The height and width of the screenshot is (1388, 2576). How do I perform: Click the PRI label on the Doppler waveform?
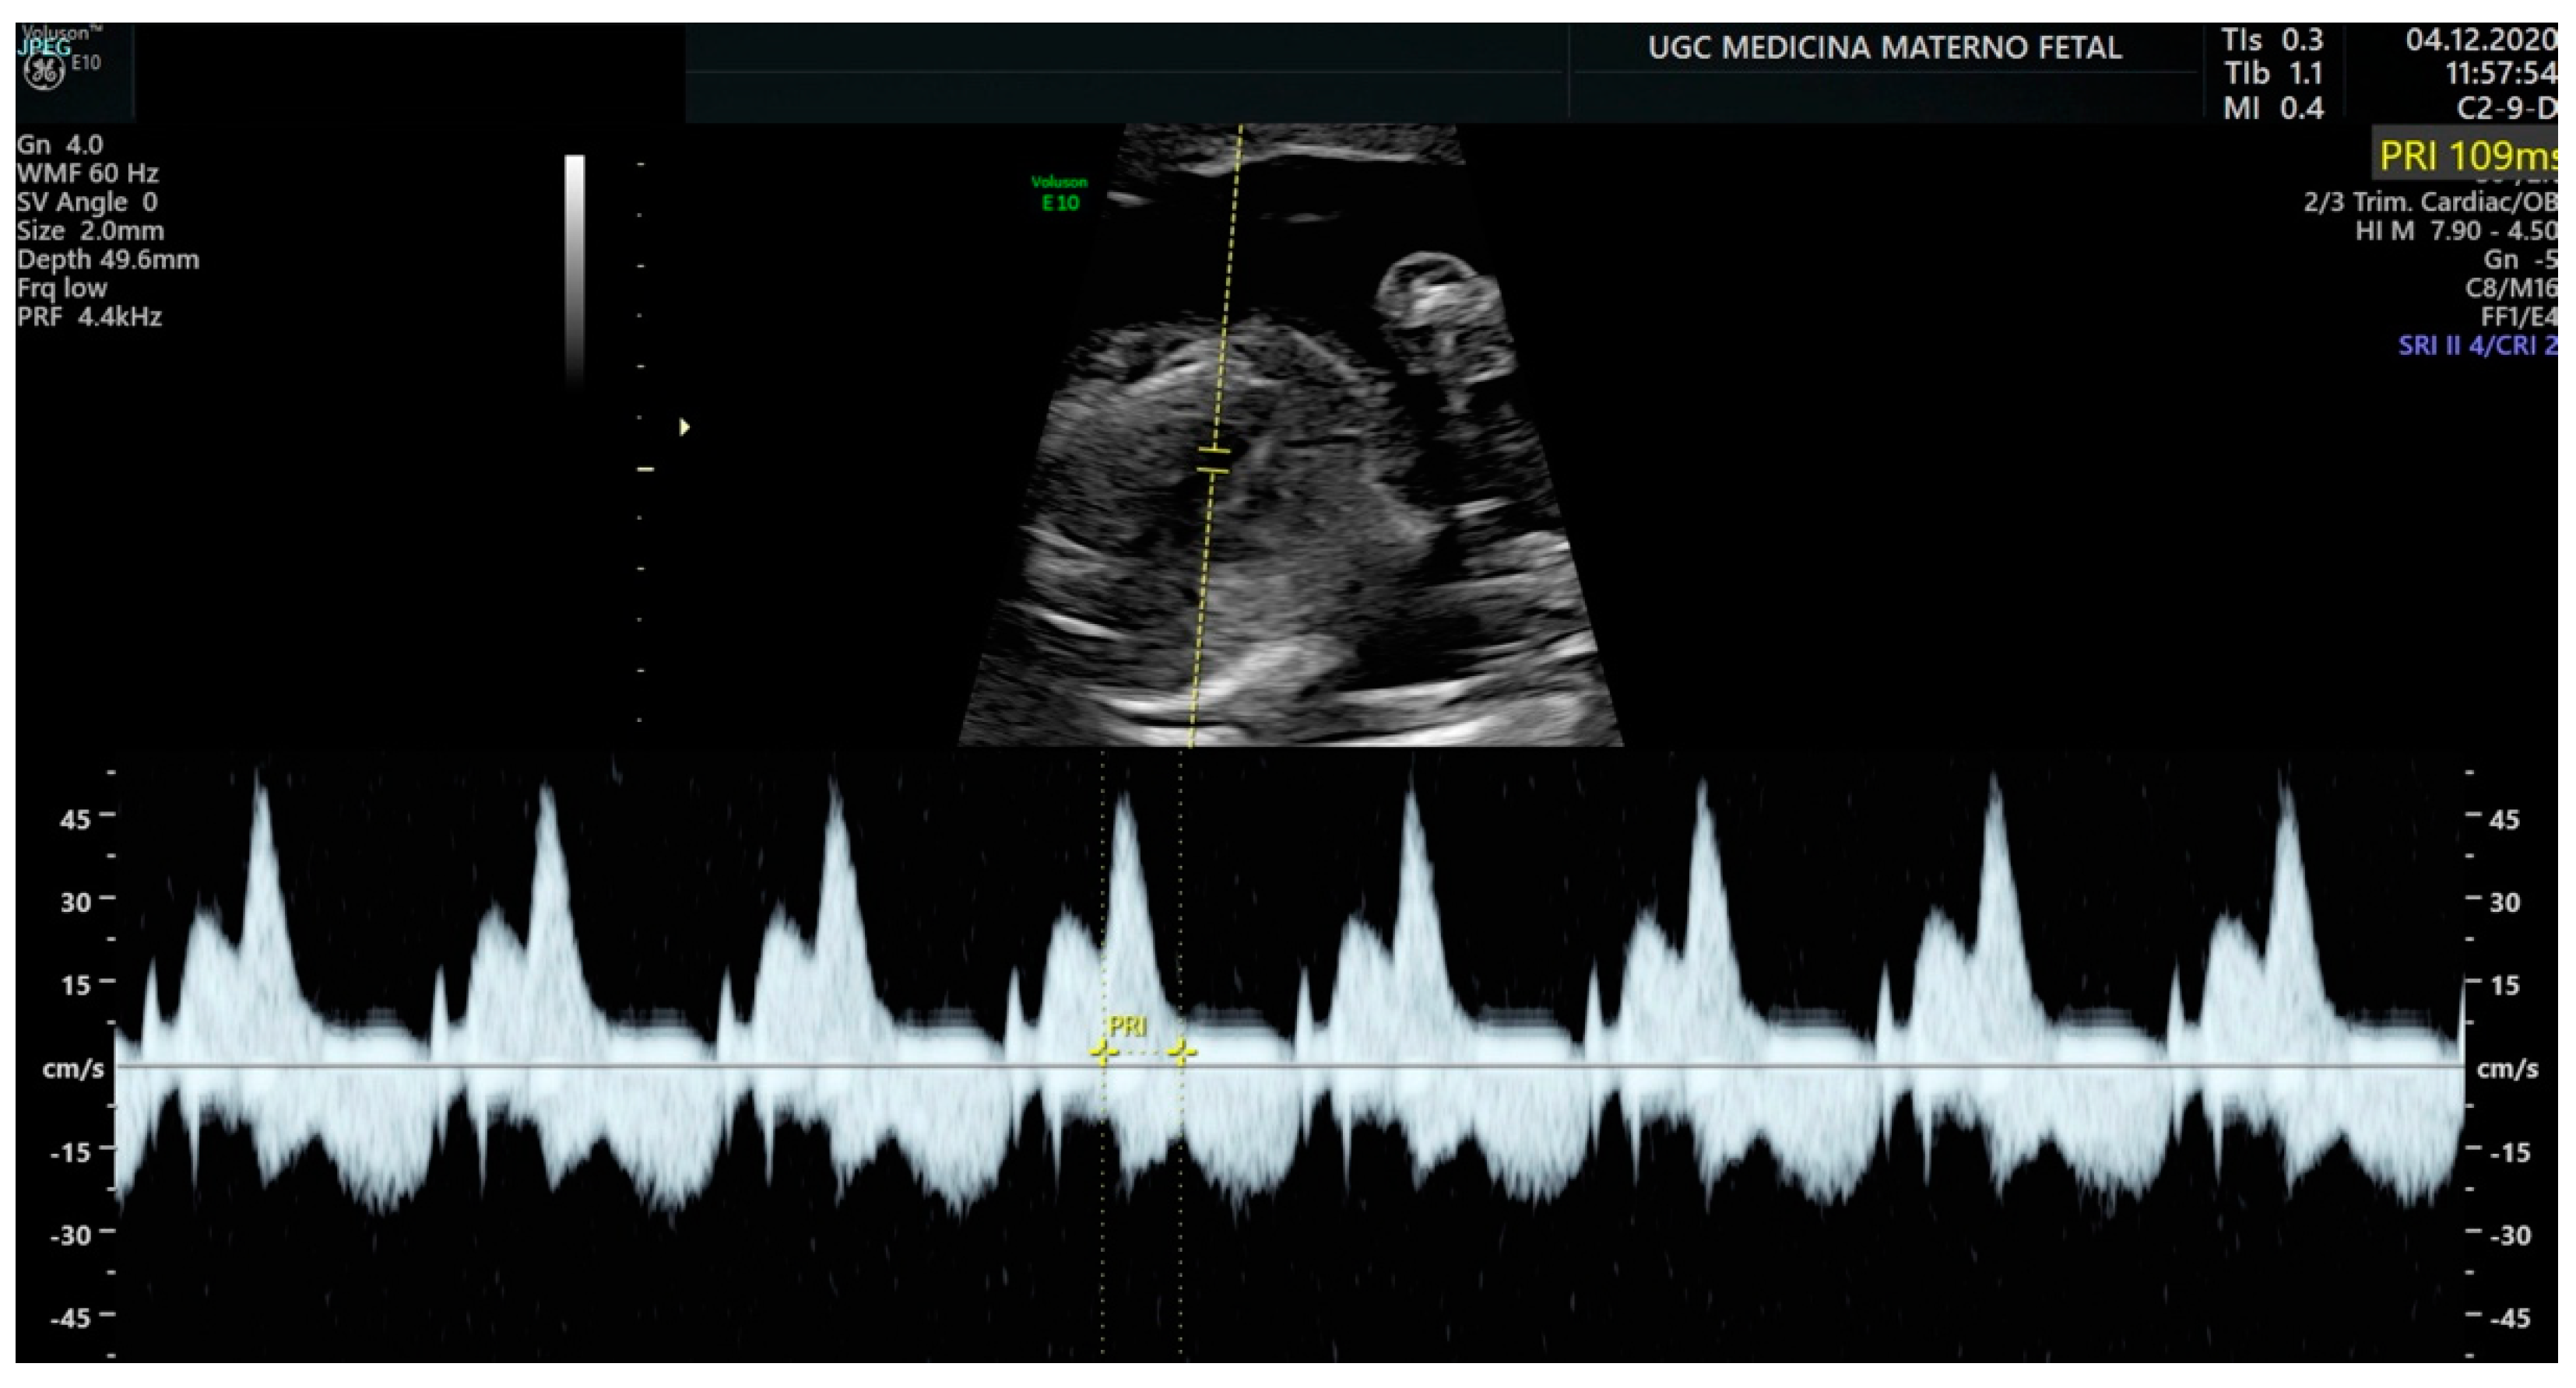(x=1127, y=1026)
